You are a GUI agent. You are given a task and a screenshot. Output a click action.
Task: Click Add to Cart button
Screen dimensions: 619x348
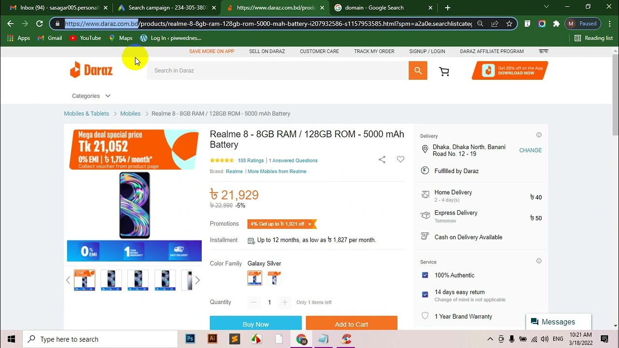pyautogui.click(x=352, y=323)
